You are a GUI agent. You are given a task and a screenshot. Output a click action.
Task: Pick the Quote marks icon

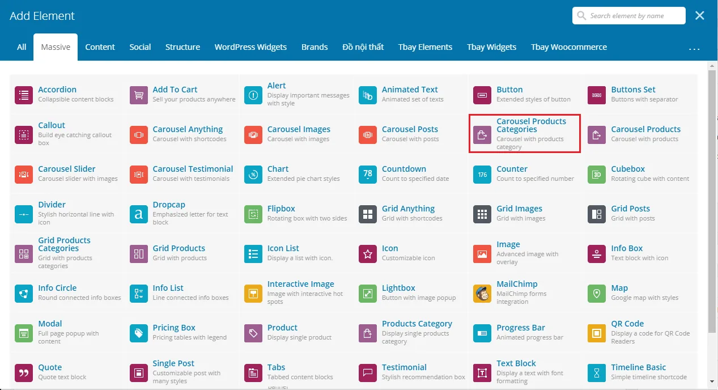pos(24,373)
